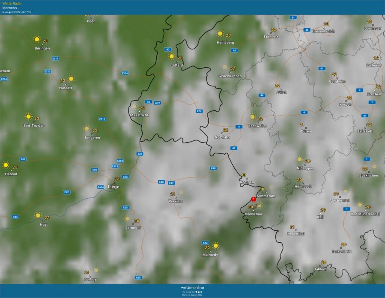Select the Simmerath town label
This screenshot has width=385, height=298.
(266, 196)
